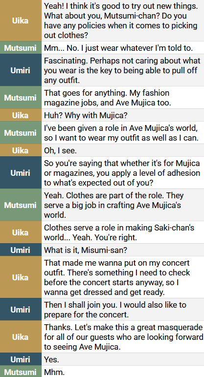204x377 pixels.
Task: Click the Umiri label beside "Yes."
Action: pos(21,359)
